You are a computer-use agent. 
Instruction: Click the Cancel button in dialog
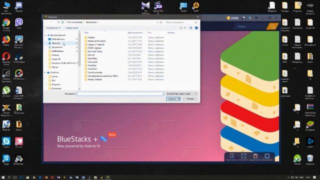[x=190, y=99]
